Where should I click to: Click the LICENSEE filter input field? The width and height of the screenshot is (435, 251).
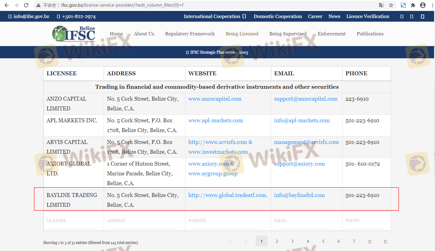click(x=71, y=221)
